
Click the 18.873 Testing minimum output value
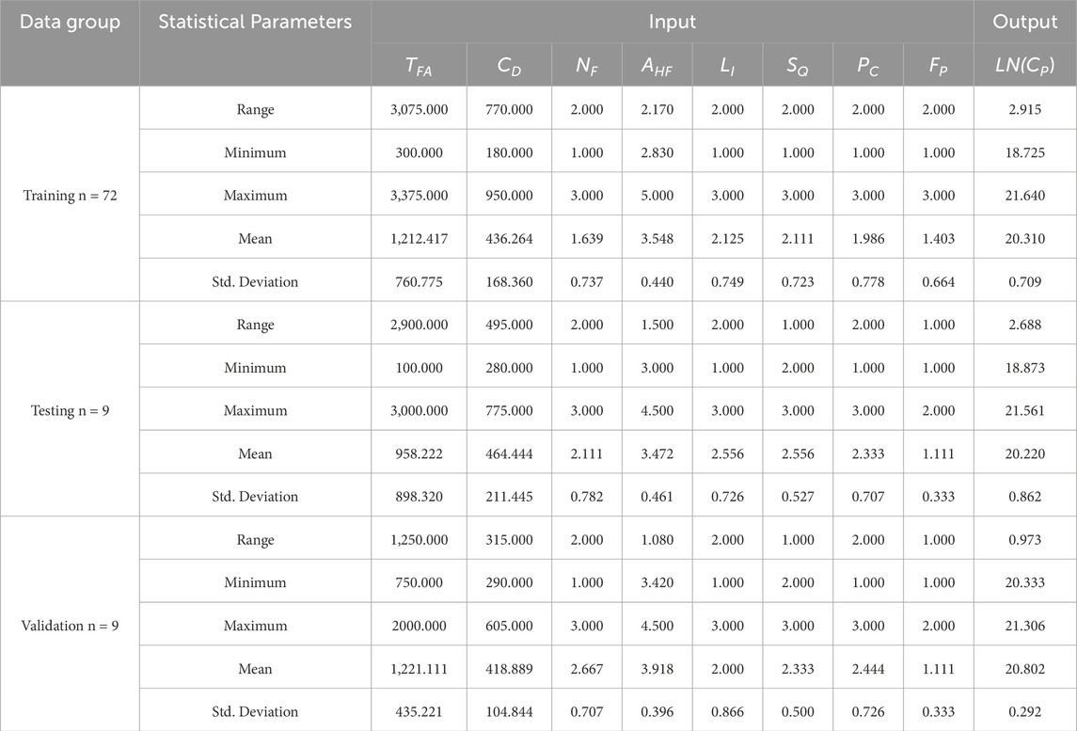coord(1025,368)
